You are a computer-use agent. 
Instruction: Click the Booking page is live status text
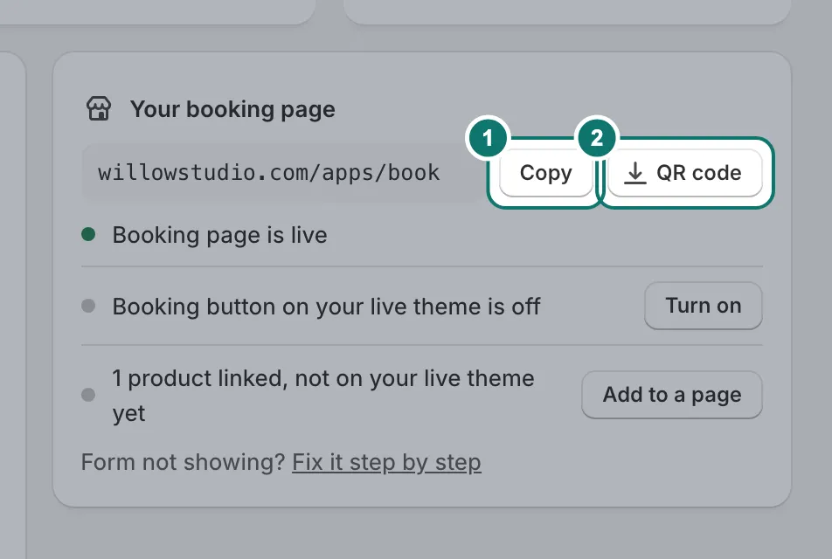(x=219, y=235)
